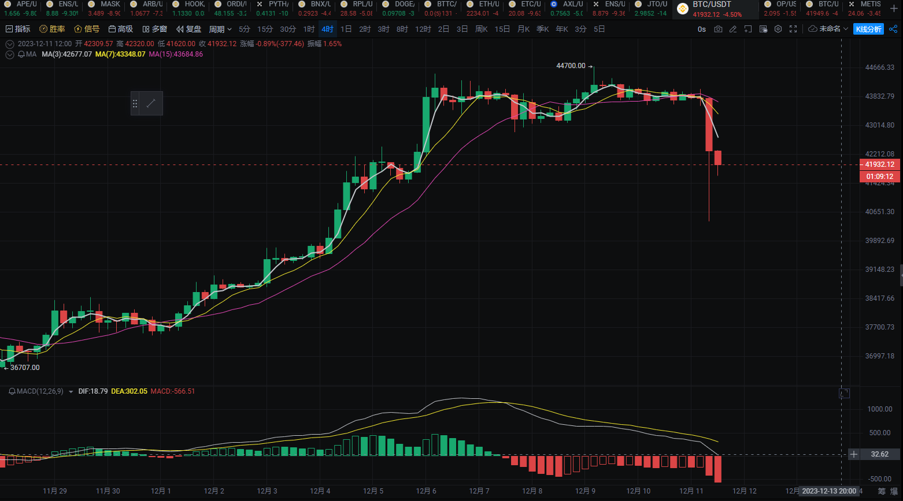903x501 pixels.
Task: Toggle the MA indicator alert bell
Action: coord(21,54)
